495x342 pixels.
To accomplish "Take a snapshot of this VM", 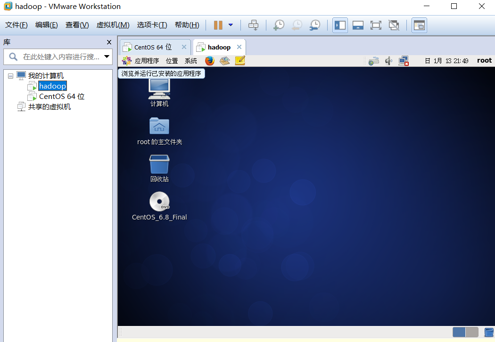I will pos(279,25).
